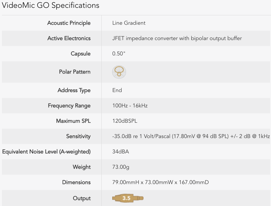Select the Frequency Range label

click(69, 106)
